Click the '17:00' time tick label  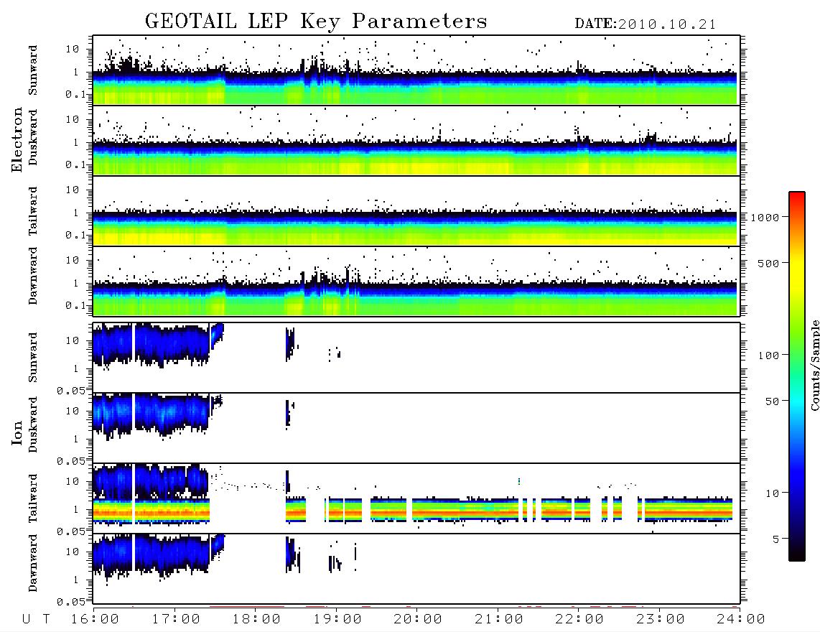point(176,620)
